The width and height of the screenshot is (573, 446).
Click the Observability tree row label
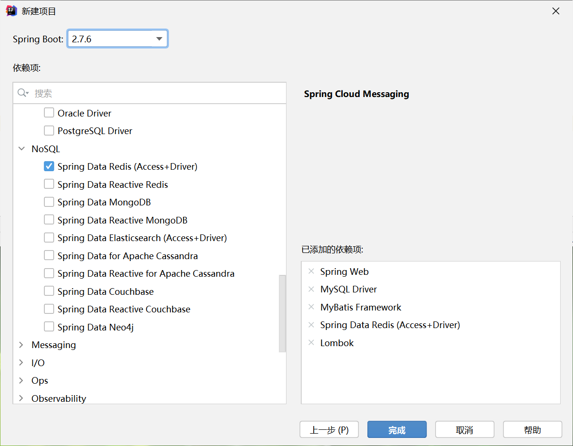tap(59, 398)
